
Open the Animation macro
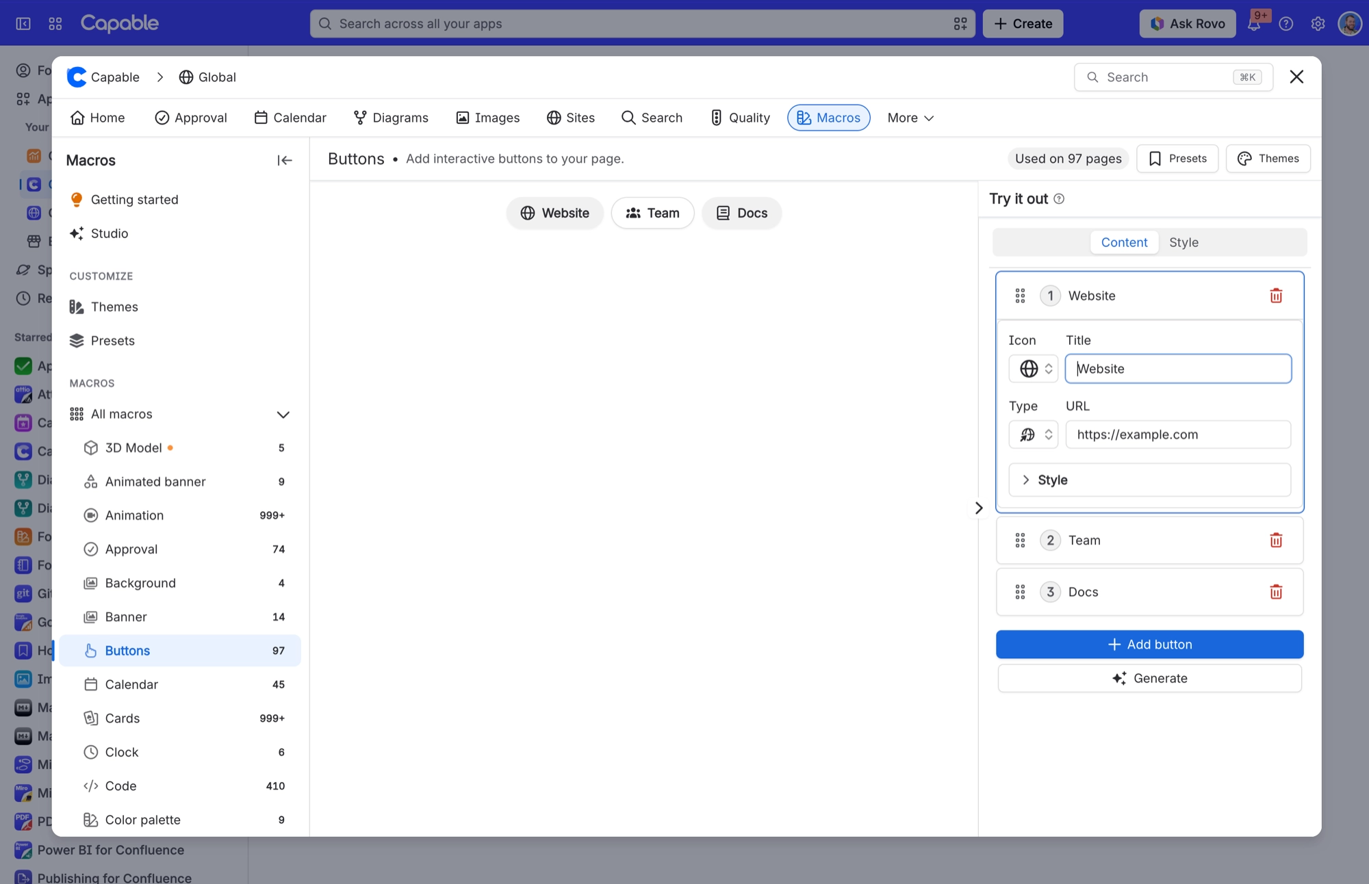click(180, 515)
